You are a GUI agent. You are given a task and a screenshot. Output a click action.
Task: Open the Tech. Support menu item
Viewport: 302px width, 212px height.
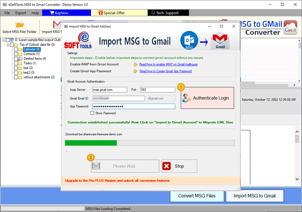(x=168, y=13)
